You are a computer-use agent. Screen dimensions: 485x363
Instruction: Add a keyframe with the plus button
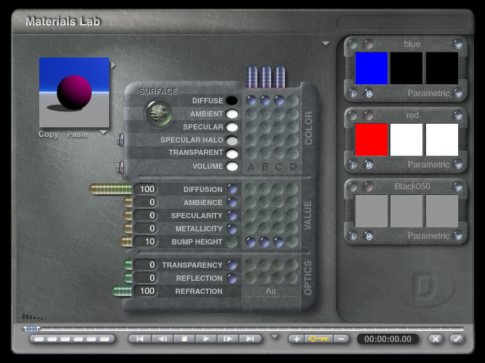(297, 339)
